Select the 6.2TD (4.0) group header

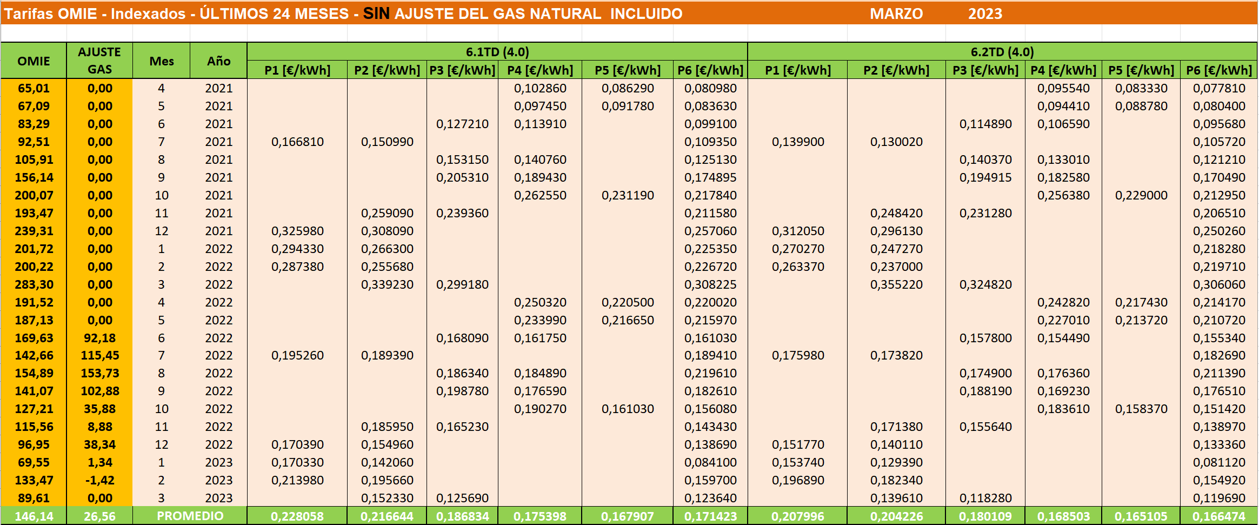coord(1002,52)
